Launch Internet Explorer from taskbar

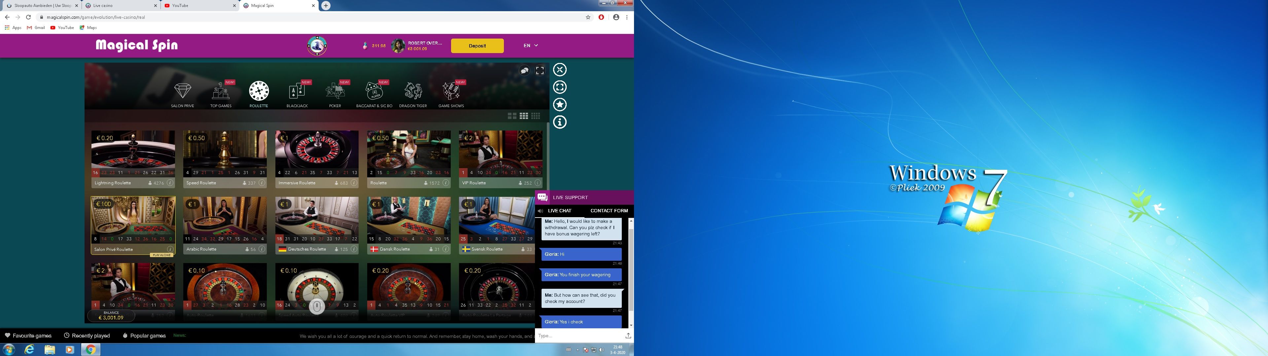click(x=29, y=350)
